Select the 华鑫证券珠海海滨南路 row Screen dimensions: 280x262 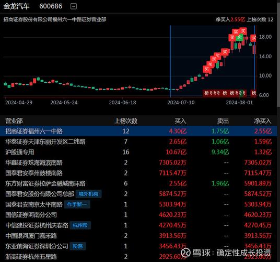[138, 162]
